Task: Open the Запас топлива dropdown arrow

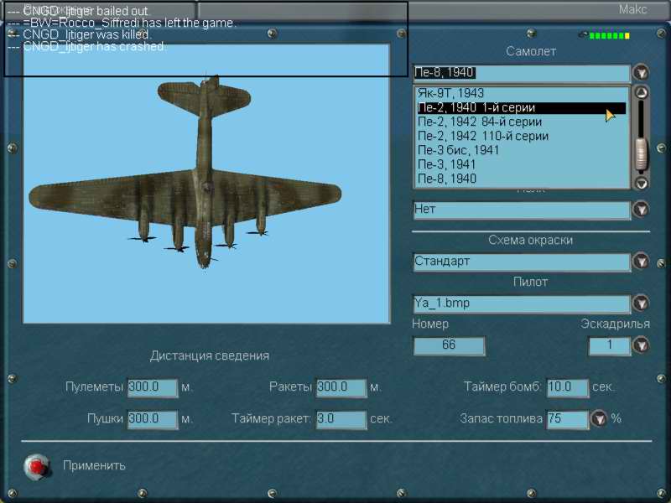Action: click(599, 418)
